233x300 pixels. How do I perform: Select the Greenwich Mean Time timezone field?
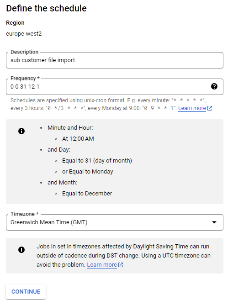115,222
